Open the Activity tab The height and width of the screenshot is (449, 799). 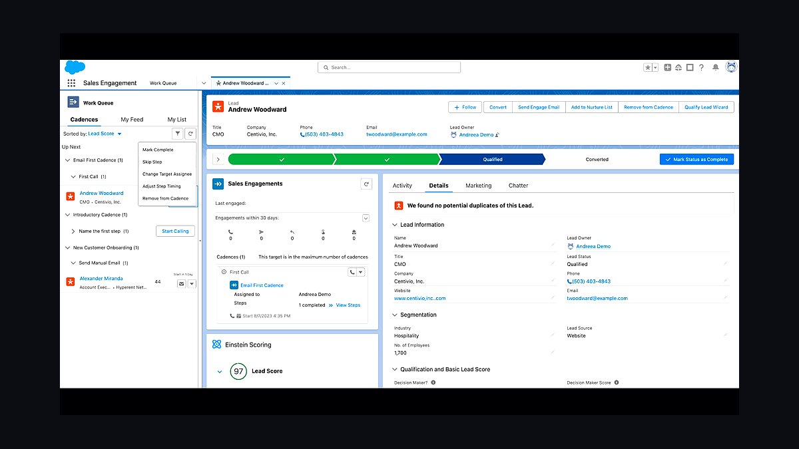[x=402, y=186]
